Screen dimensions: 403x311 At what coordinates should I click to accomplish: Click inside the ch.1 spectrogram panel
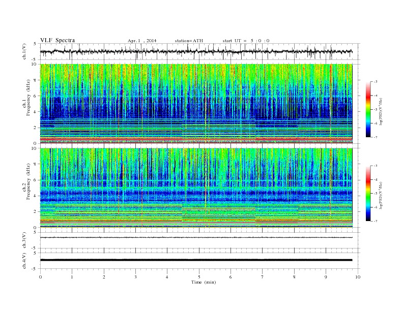tap(196, 104)
